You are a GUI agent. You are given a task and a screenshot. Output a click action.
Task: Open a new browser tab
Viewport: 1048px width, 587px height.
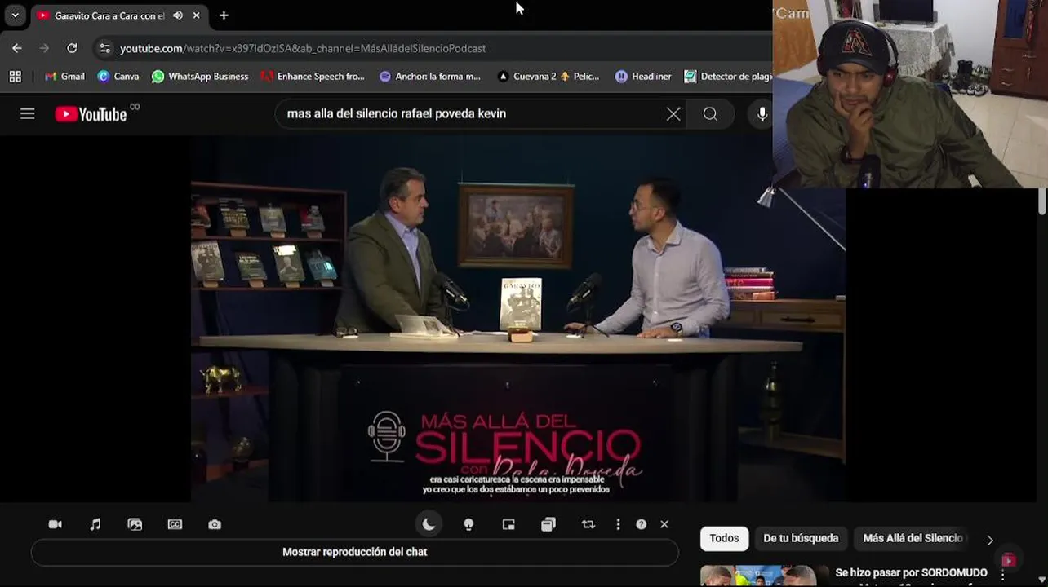(x=224, y=15)
